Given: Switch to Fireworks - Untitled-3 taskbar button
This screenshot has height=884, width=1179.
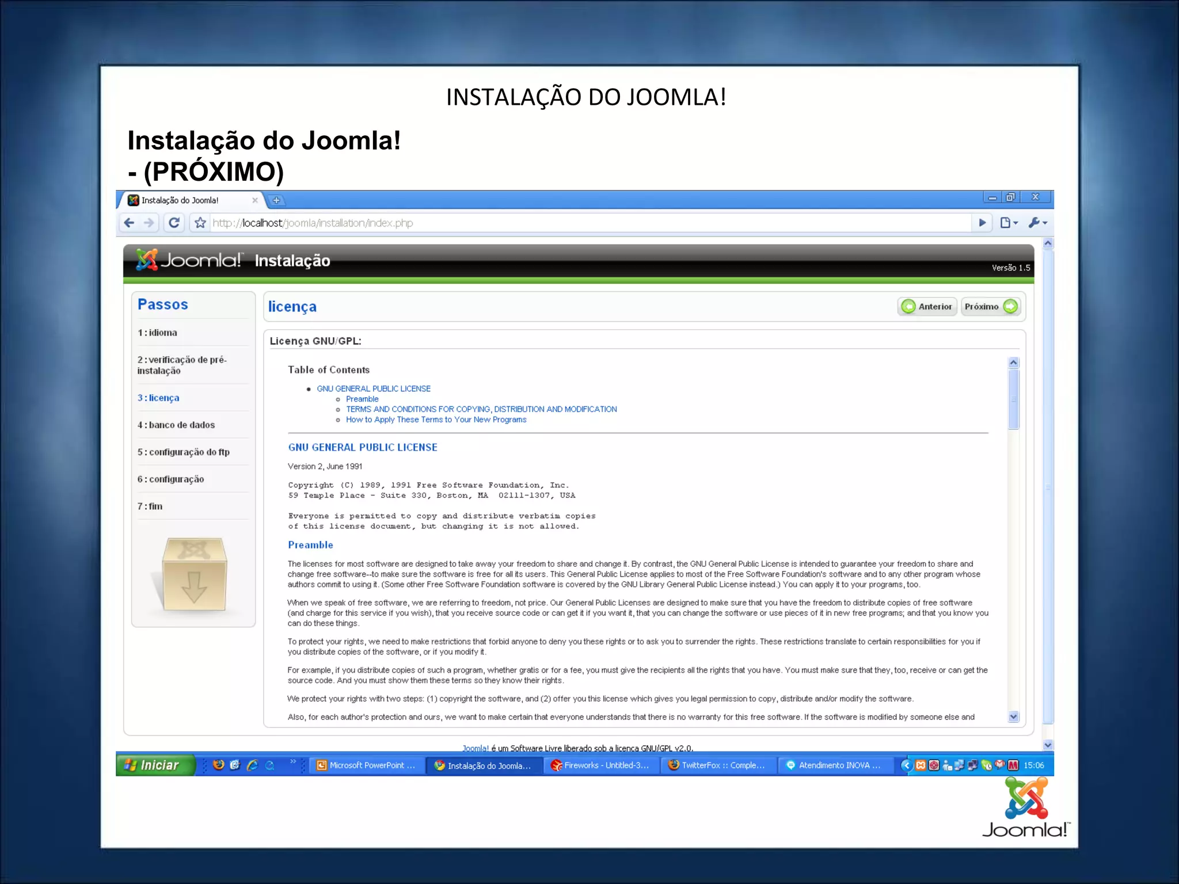Looking at the screenshot, I should 602,765.
